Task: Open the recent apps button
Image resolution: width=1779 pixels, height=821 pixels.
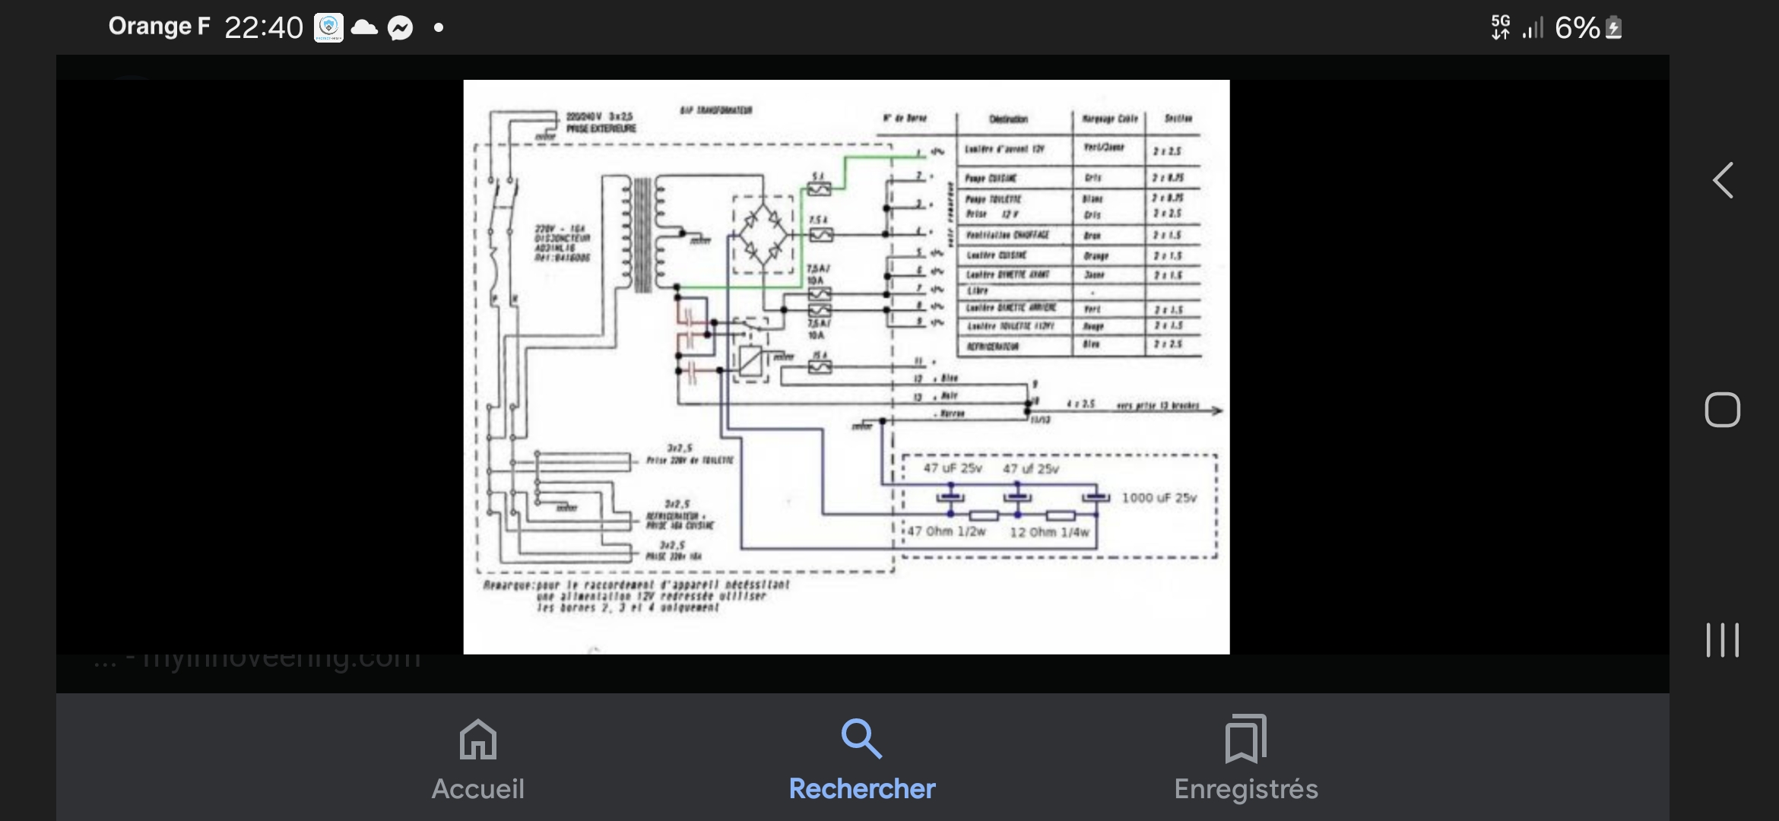Action: 1722,639
